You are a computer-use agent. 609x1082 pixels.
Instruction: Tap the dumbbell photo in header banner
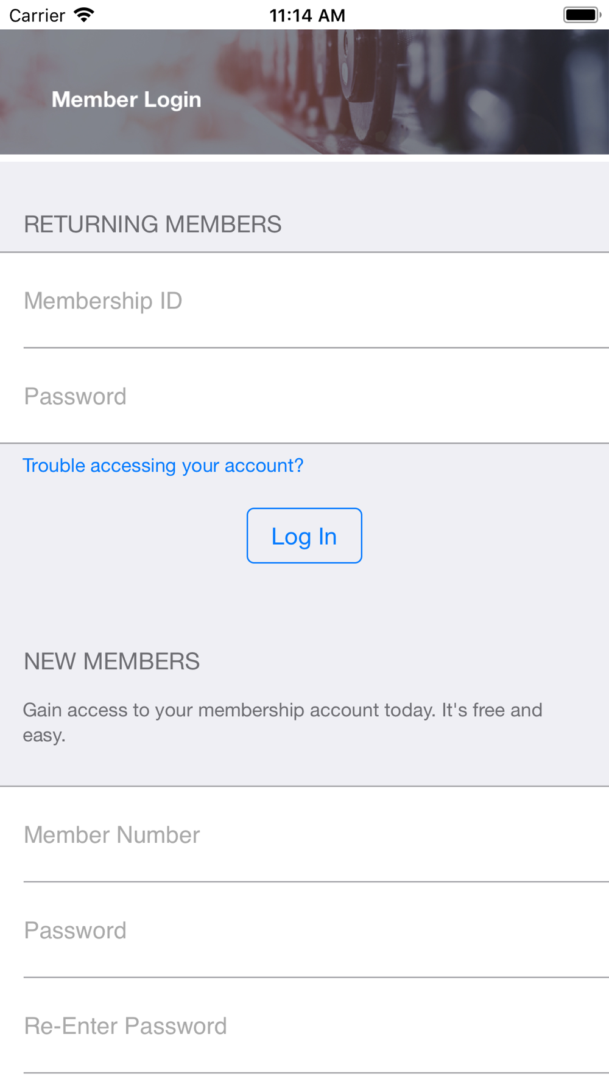pos(426,91)
